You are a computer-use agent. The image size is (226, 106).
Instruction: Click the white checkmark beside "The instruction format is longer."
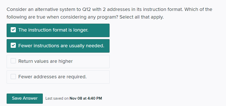[x=13, y=30]
